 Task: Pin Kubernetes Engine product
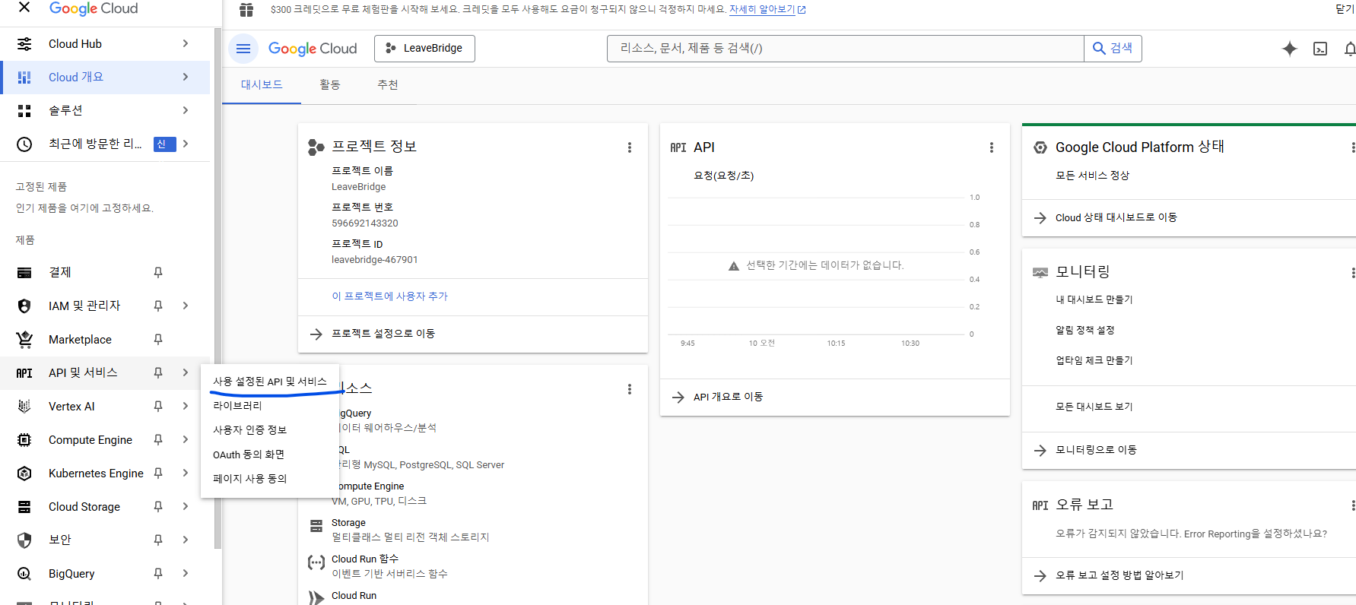coord(158,474)
